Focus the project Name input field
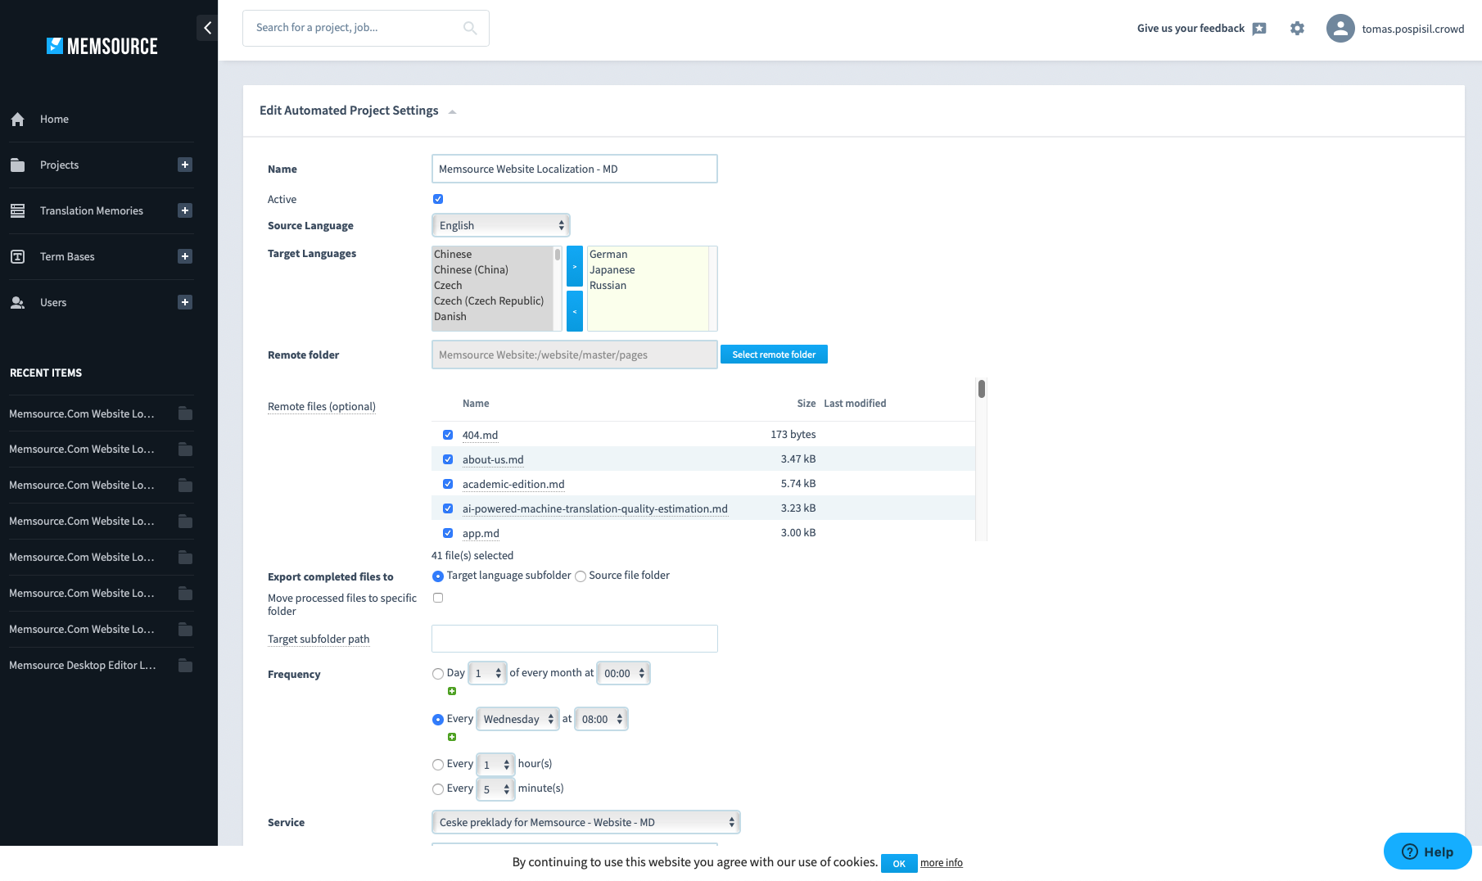 pos(575,169)
